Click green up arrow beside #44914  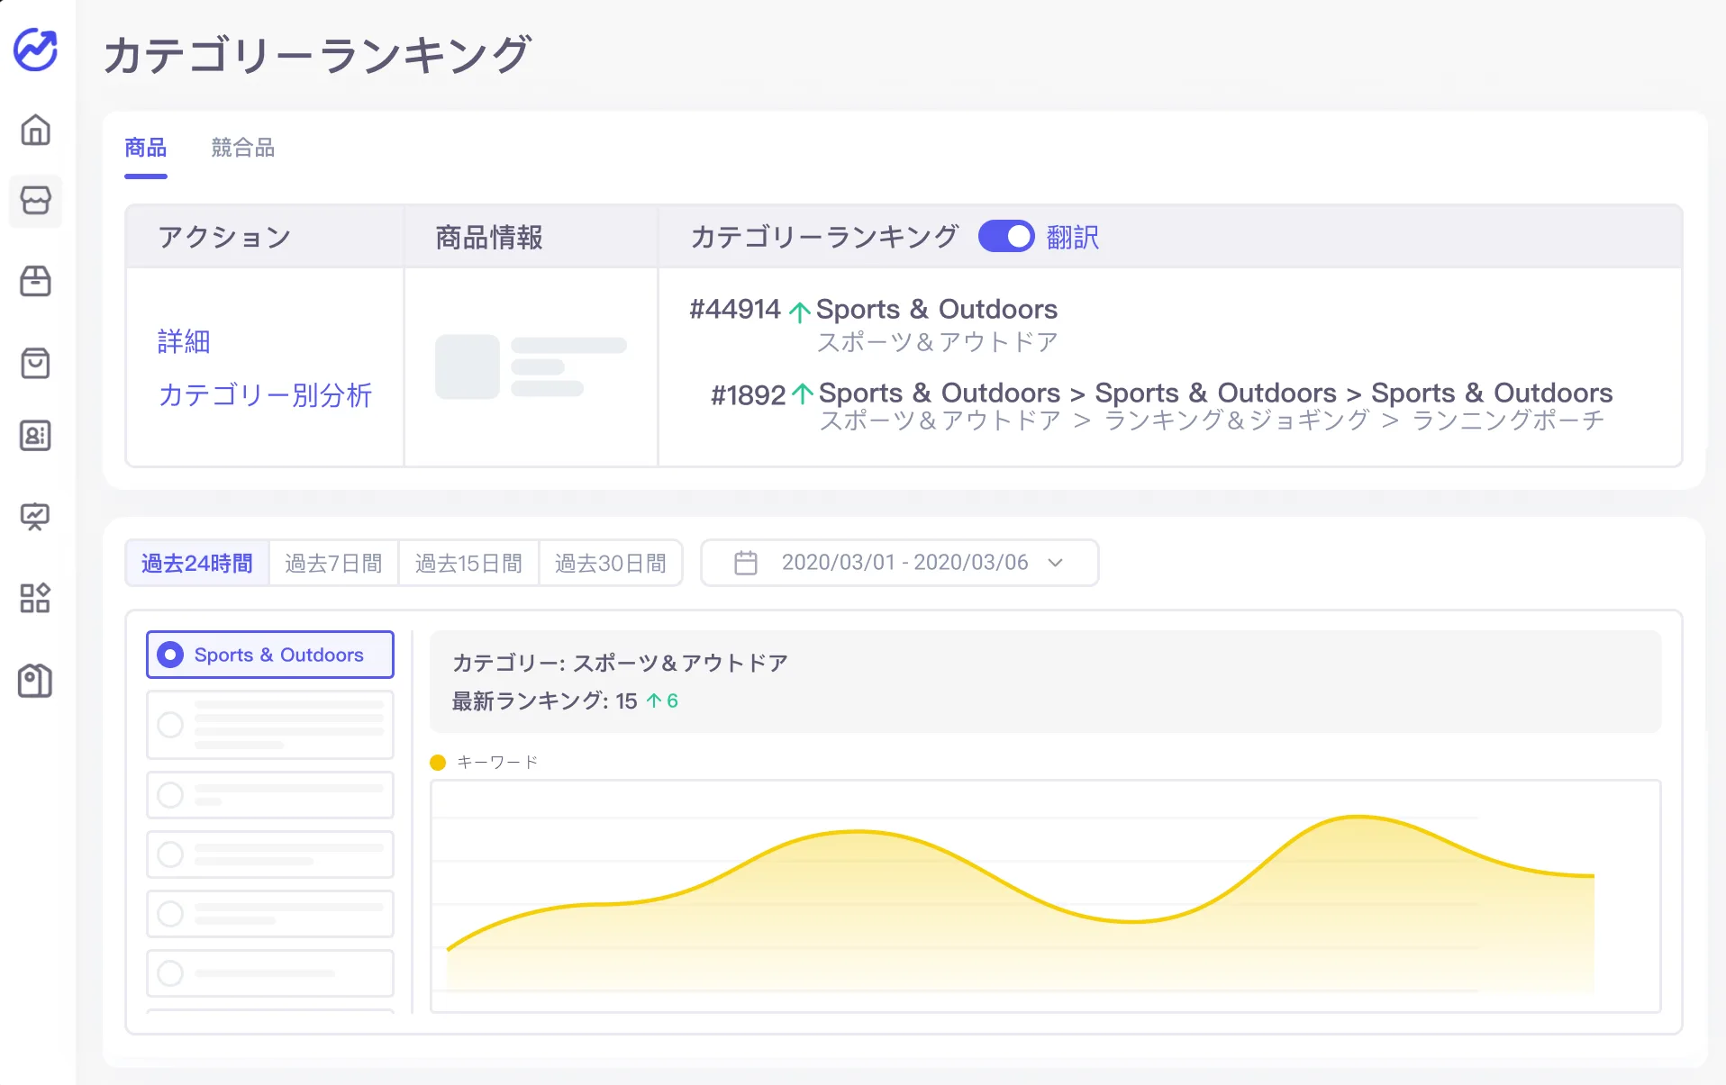[799, 312]
